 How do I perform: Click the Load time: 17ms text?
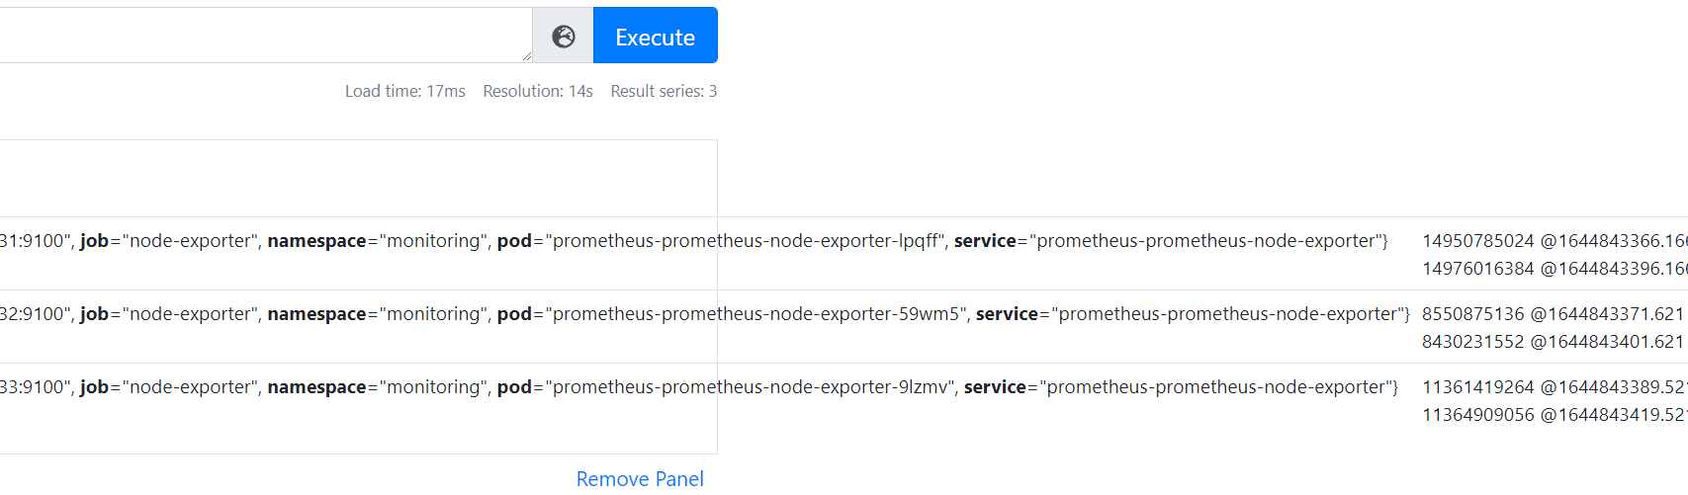pyautogui.click(x=404, y=91)
